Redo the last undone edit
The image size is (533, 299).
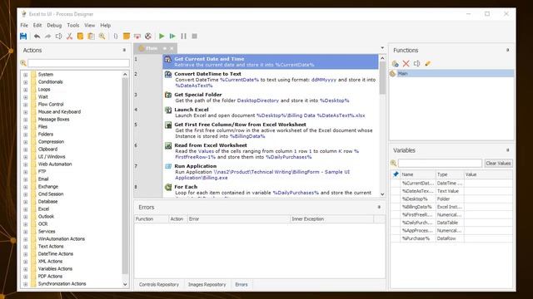point(48,37)
